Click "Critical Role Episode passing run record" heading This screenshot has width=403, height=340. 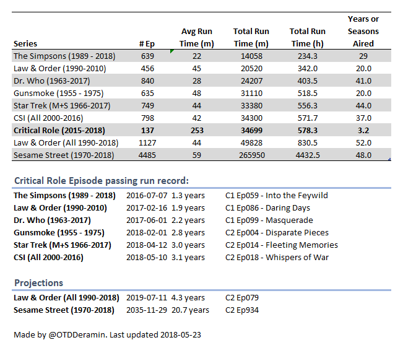point(101,181)
